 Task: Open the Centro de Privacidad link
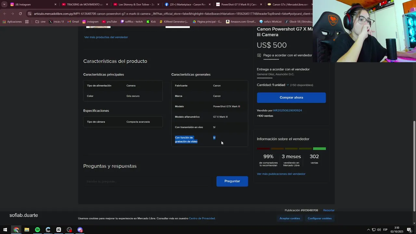(202, 218)
